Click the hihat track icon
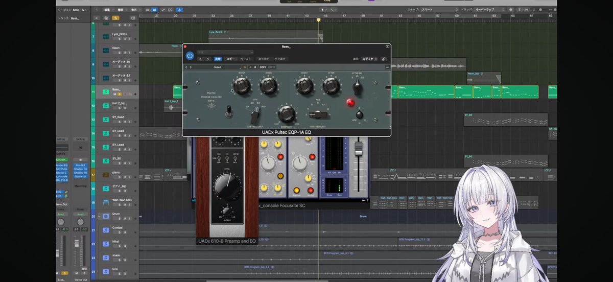 pyautogui.click(x=105, y=244)
